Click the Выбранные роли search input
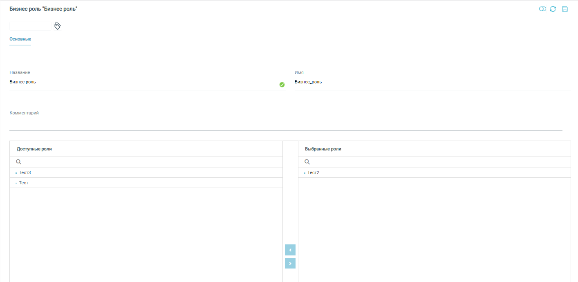 tap(439, 162)
